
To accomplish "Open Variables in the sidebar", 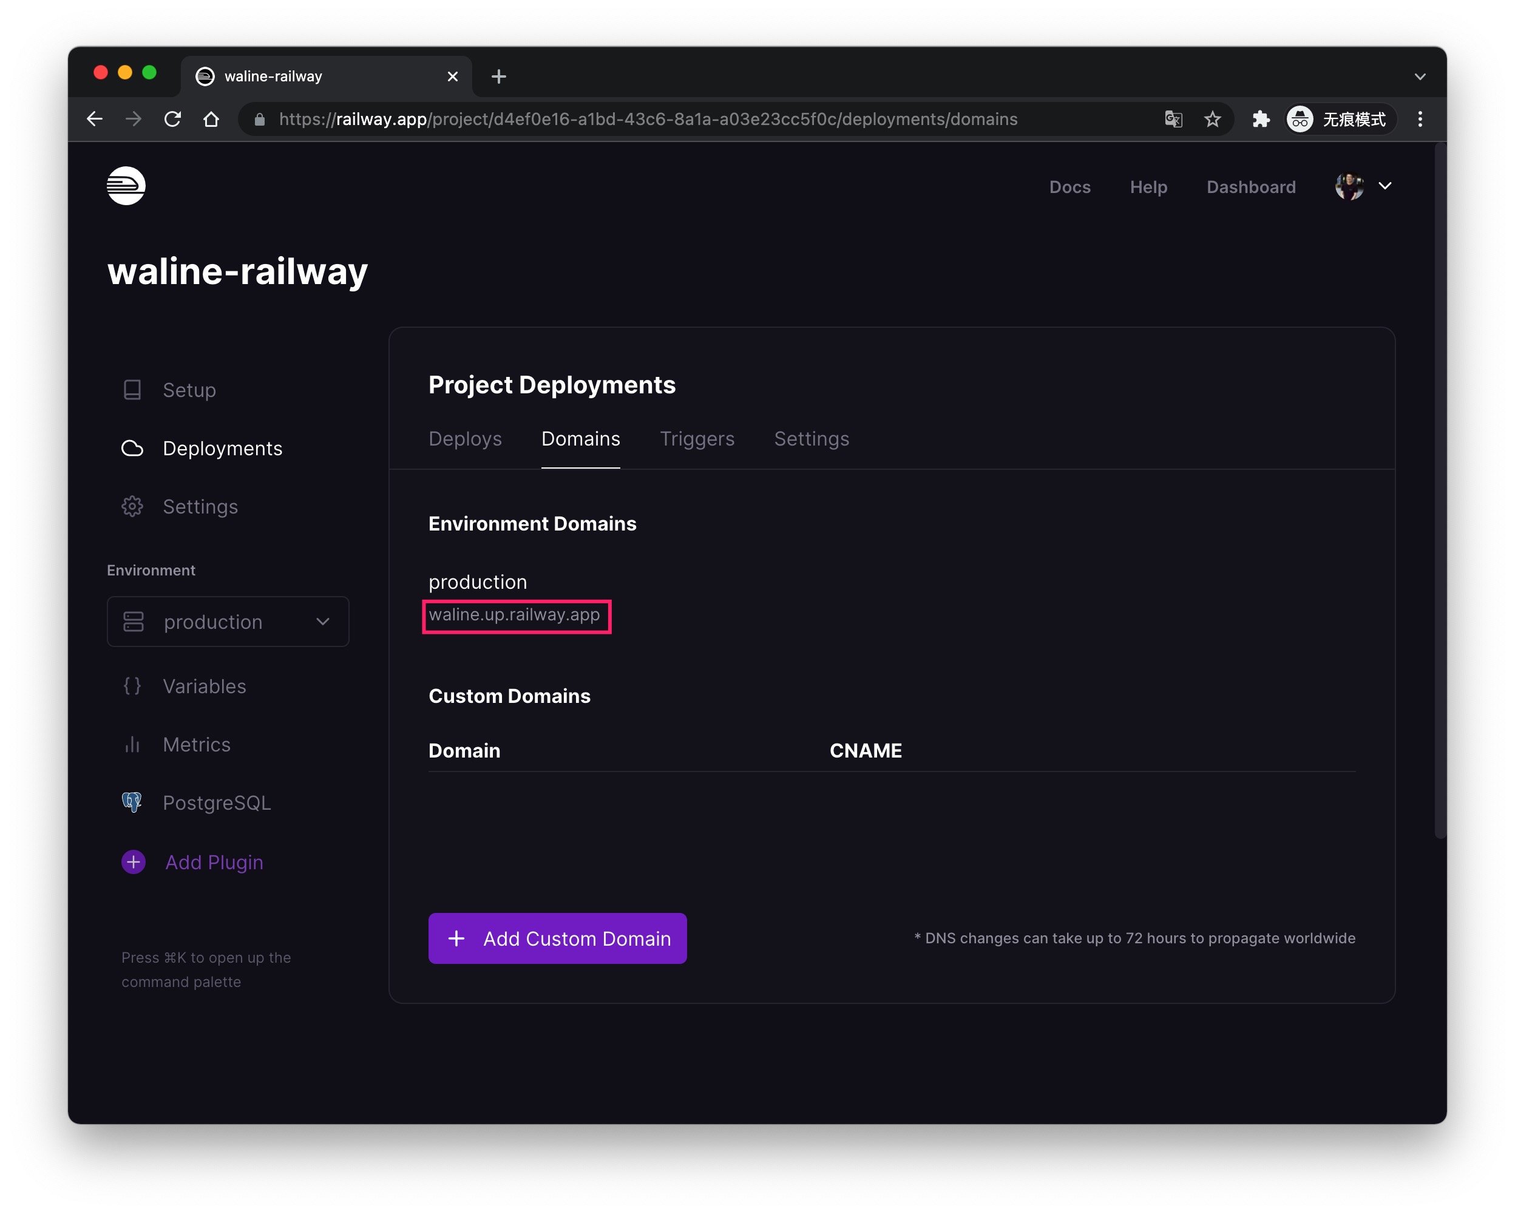I will (x=204, y=687).
